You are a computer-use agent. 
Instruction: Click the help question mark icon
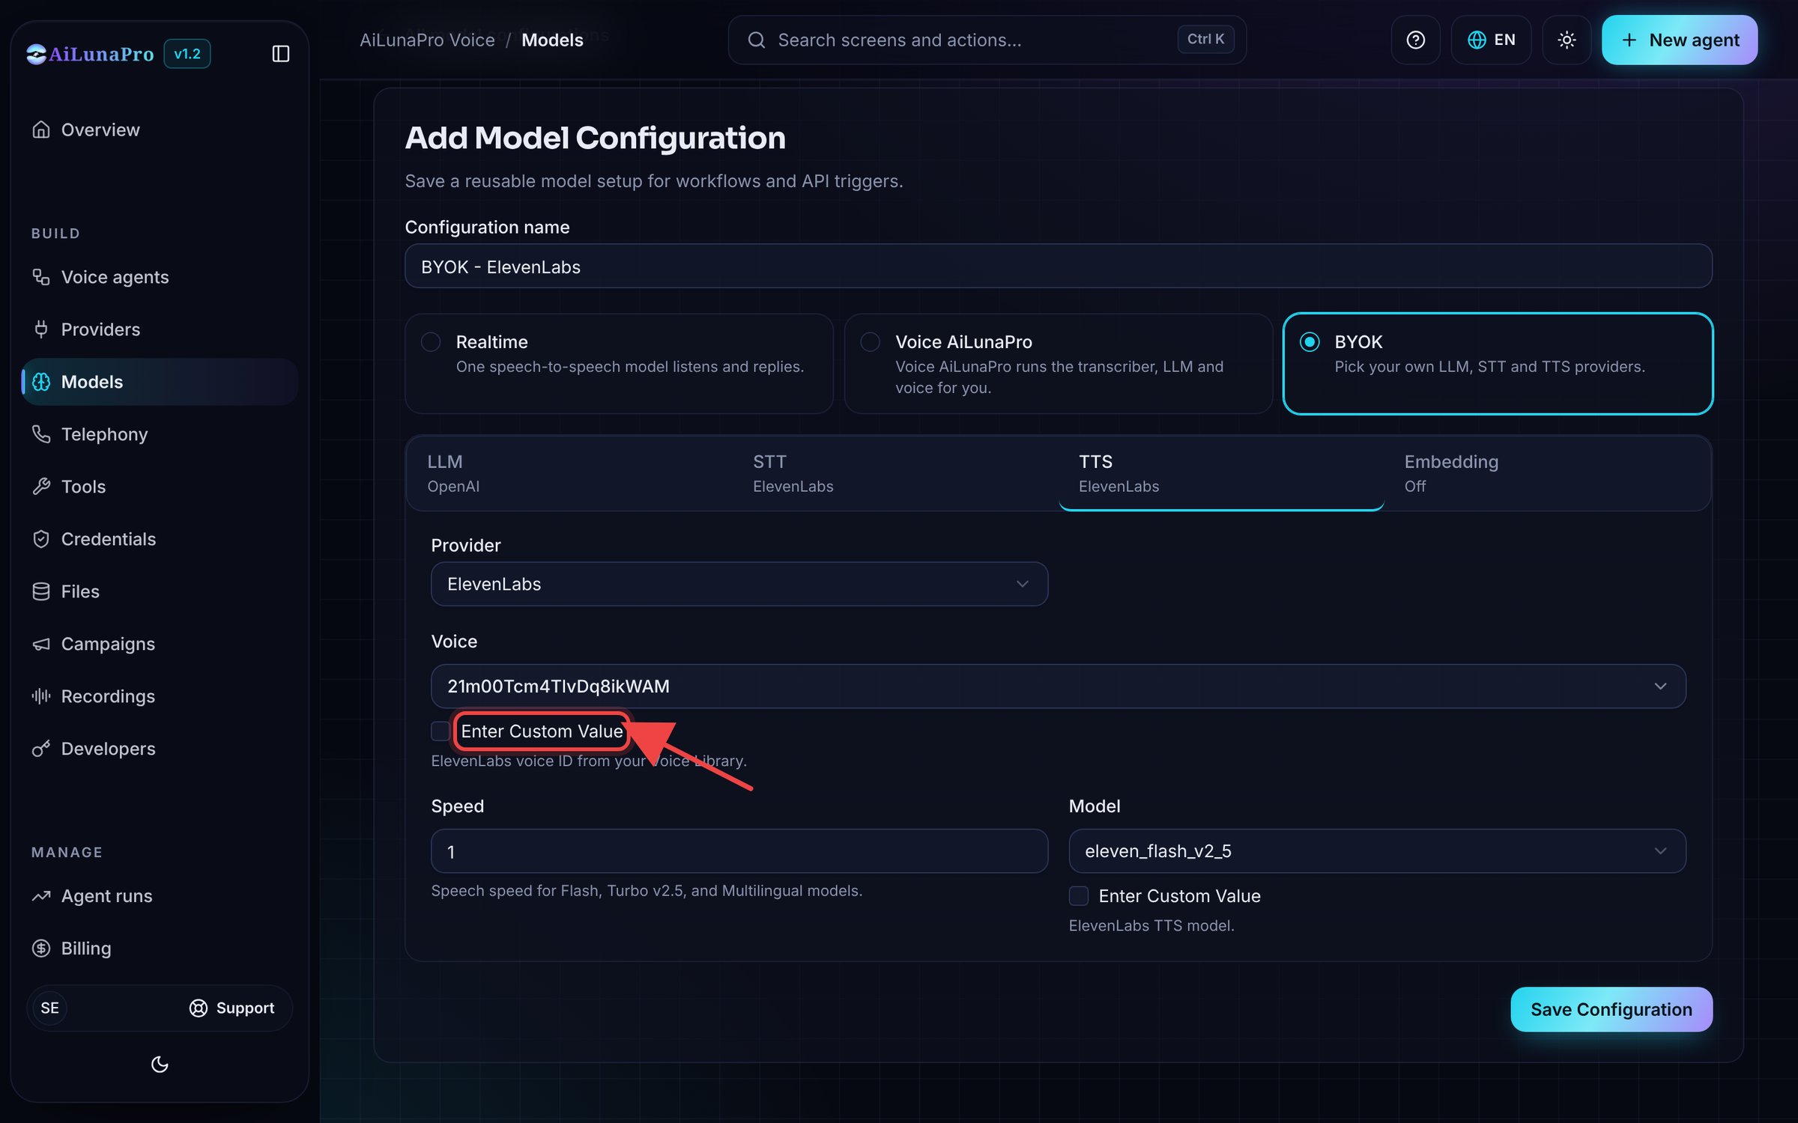[x=1415, y=40]
